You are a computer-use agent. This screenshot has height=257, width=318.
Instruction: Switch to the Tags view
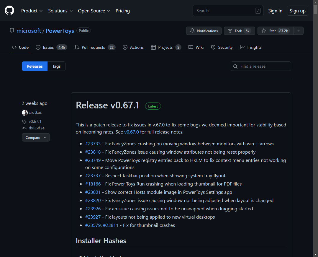[x=56, y=66]
